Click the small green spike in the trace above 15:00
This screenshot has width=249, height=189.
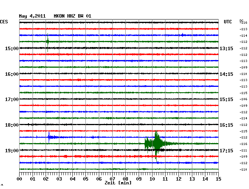pos(48,42)
